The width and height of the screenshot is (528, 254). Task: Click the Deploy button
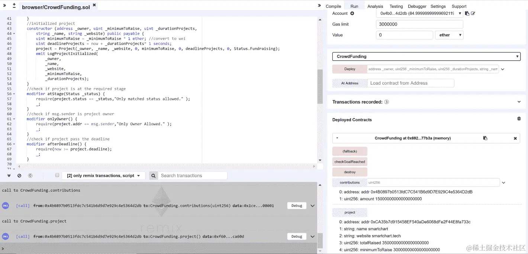click(350, 69)
